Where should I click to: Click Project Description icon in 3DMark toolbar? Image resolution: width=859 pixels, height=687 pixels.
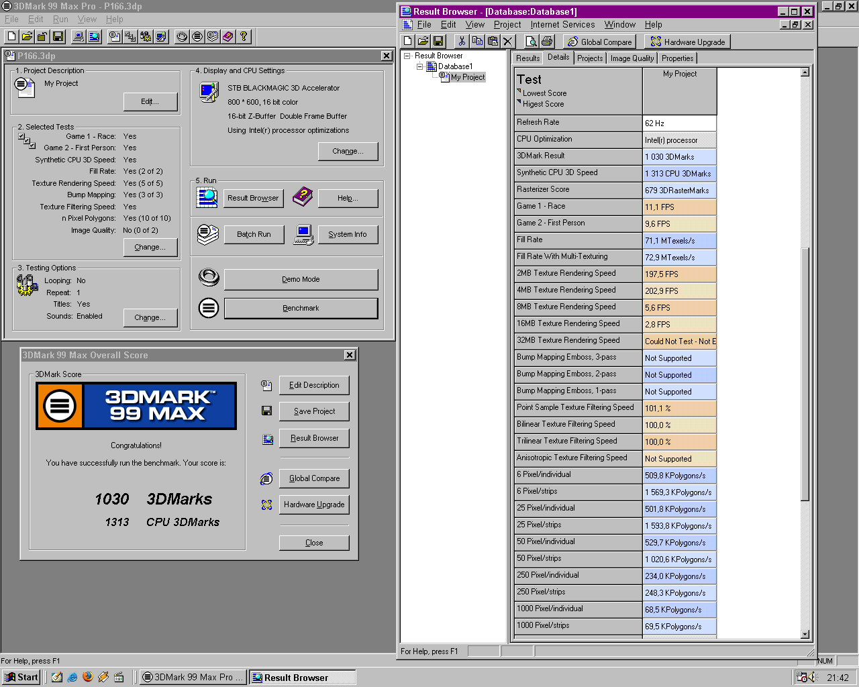pyautogui.click(x=115, y=37)
